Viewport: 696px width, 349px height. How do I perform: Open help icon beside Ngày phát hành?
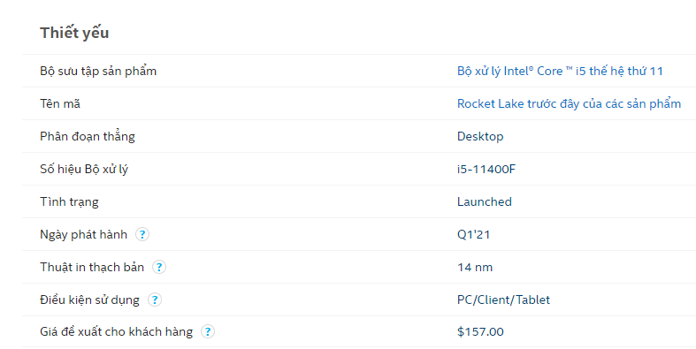(x=142, y=234)
